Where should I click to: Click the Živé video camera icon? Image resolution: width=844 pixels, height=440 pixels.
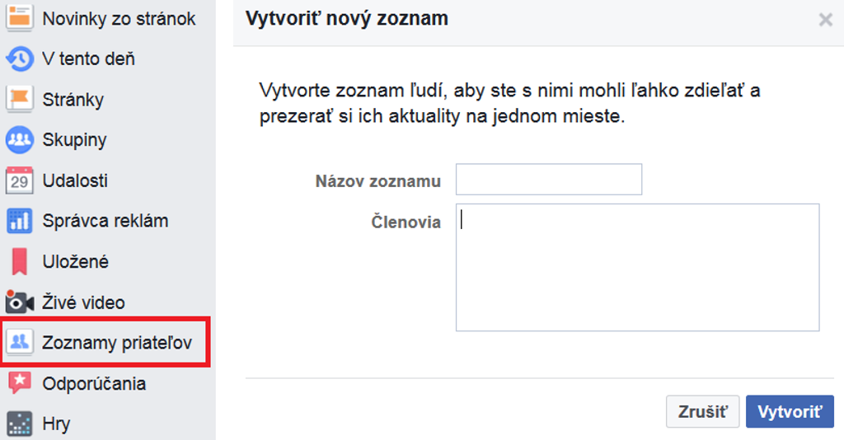coord(19,302)
